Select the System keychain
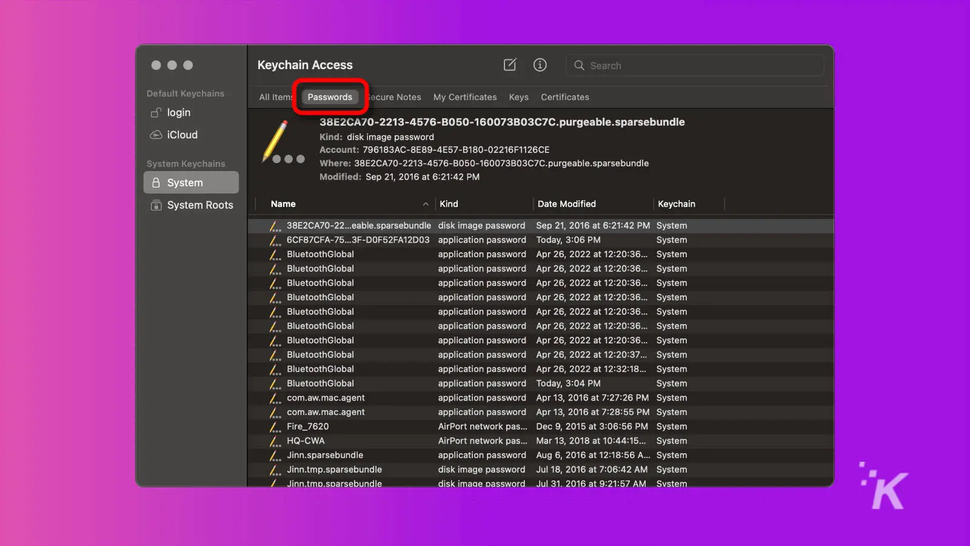The height and width of the screenshot is (546, 970). click(191, 183)
